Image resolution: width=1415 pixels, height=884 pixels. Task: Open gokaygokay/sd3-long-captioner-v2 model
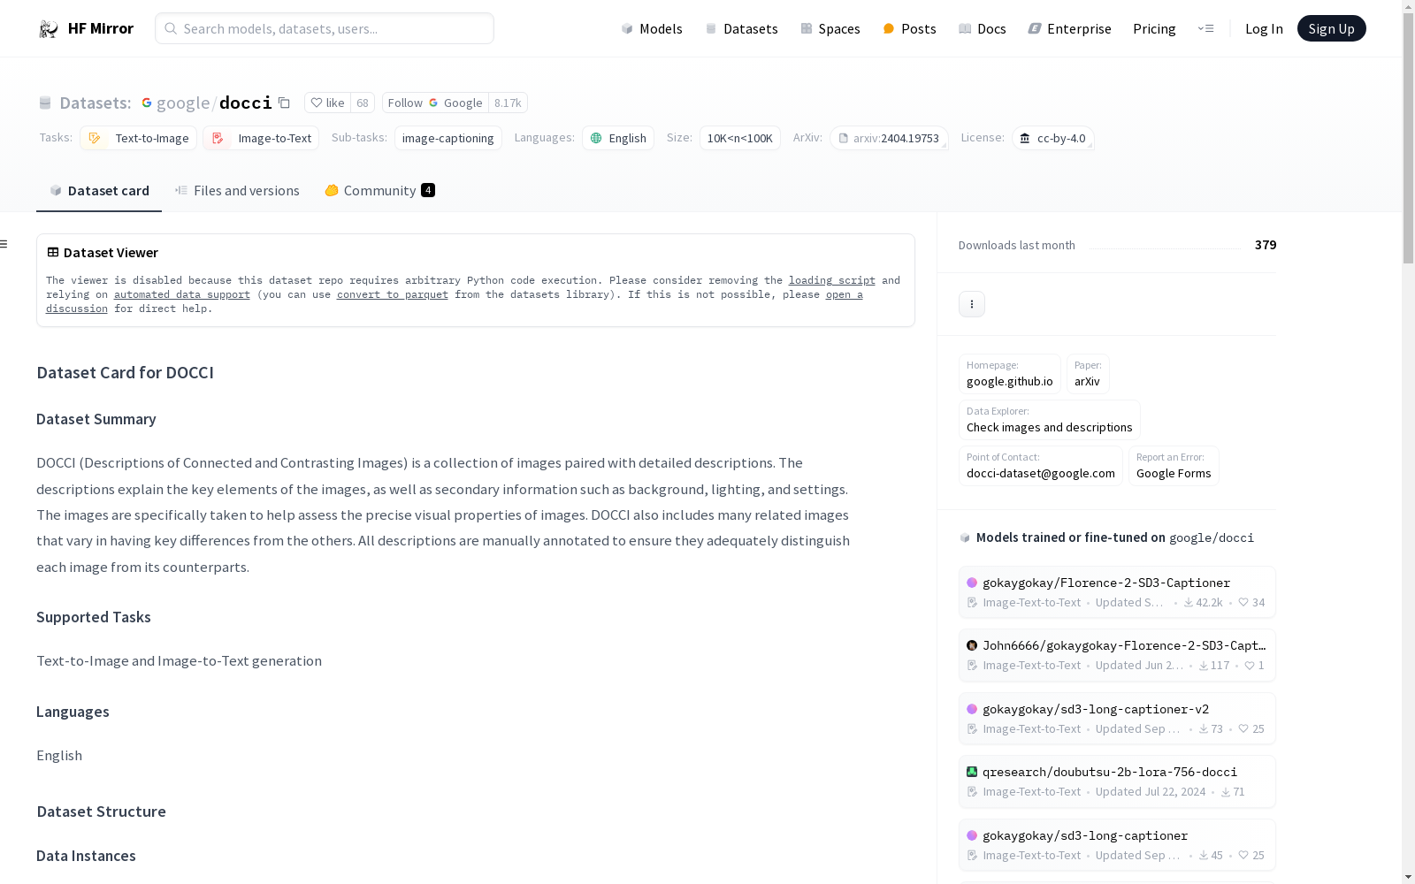pos(1117,719)
